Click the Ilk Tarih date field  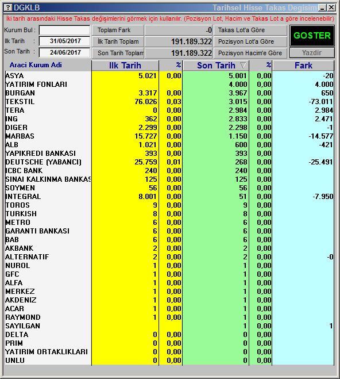64,41
